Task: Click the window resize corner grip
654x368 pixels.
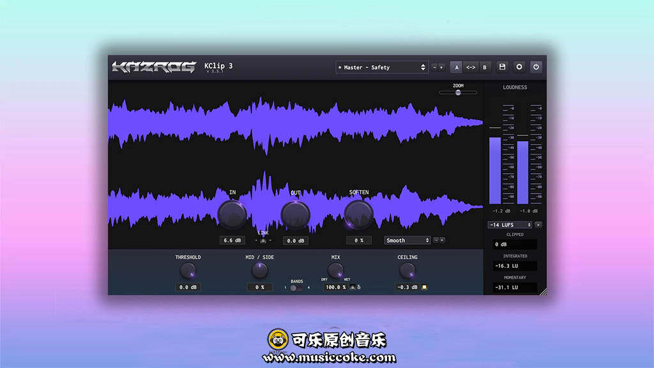Action: 543,291
